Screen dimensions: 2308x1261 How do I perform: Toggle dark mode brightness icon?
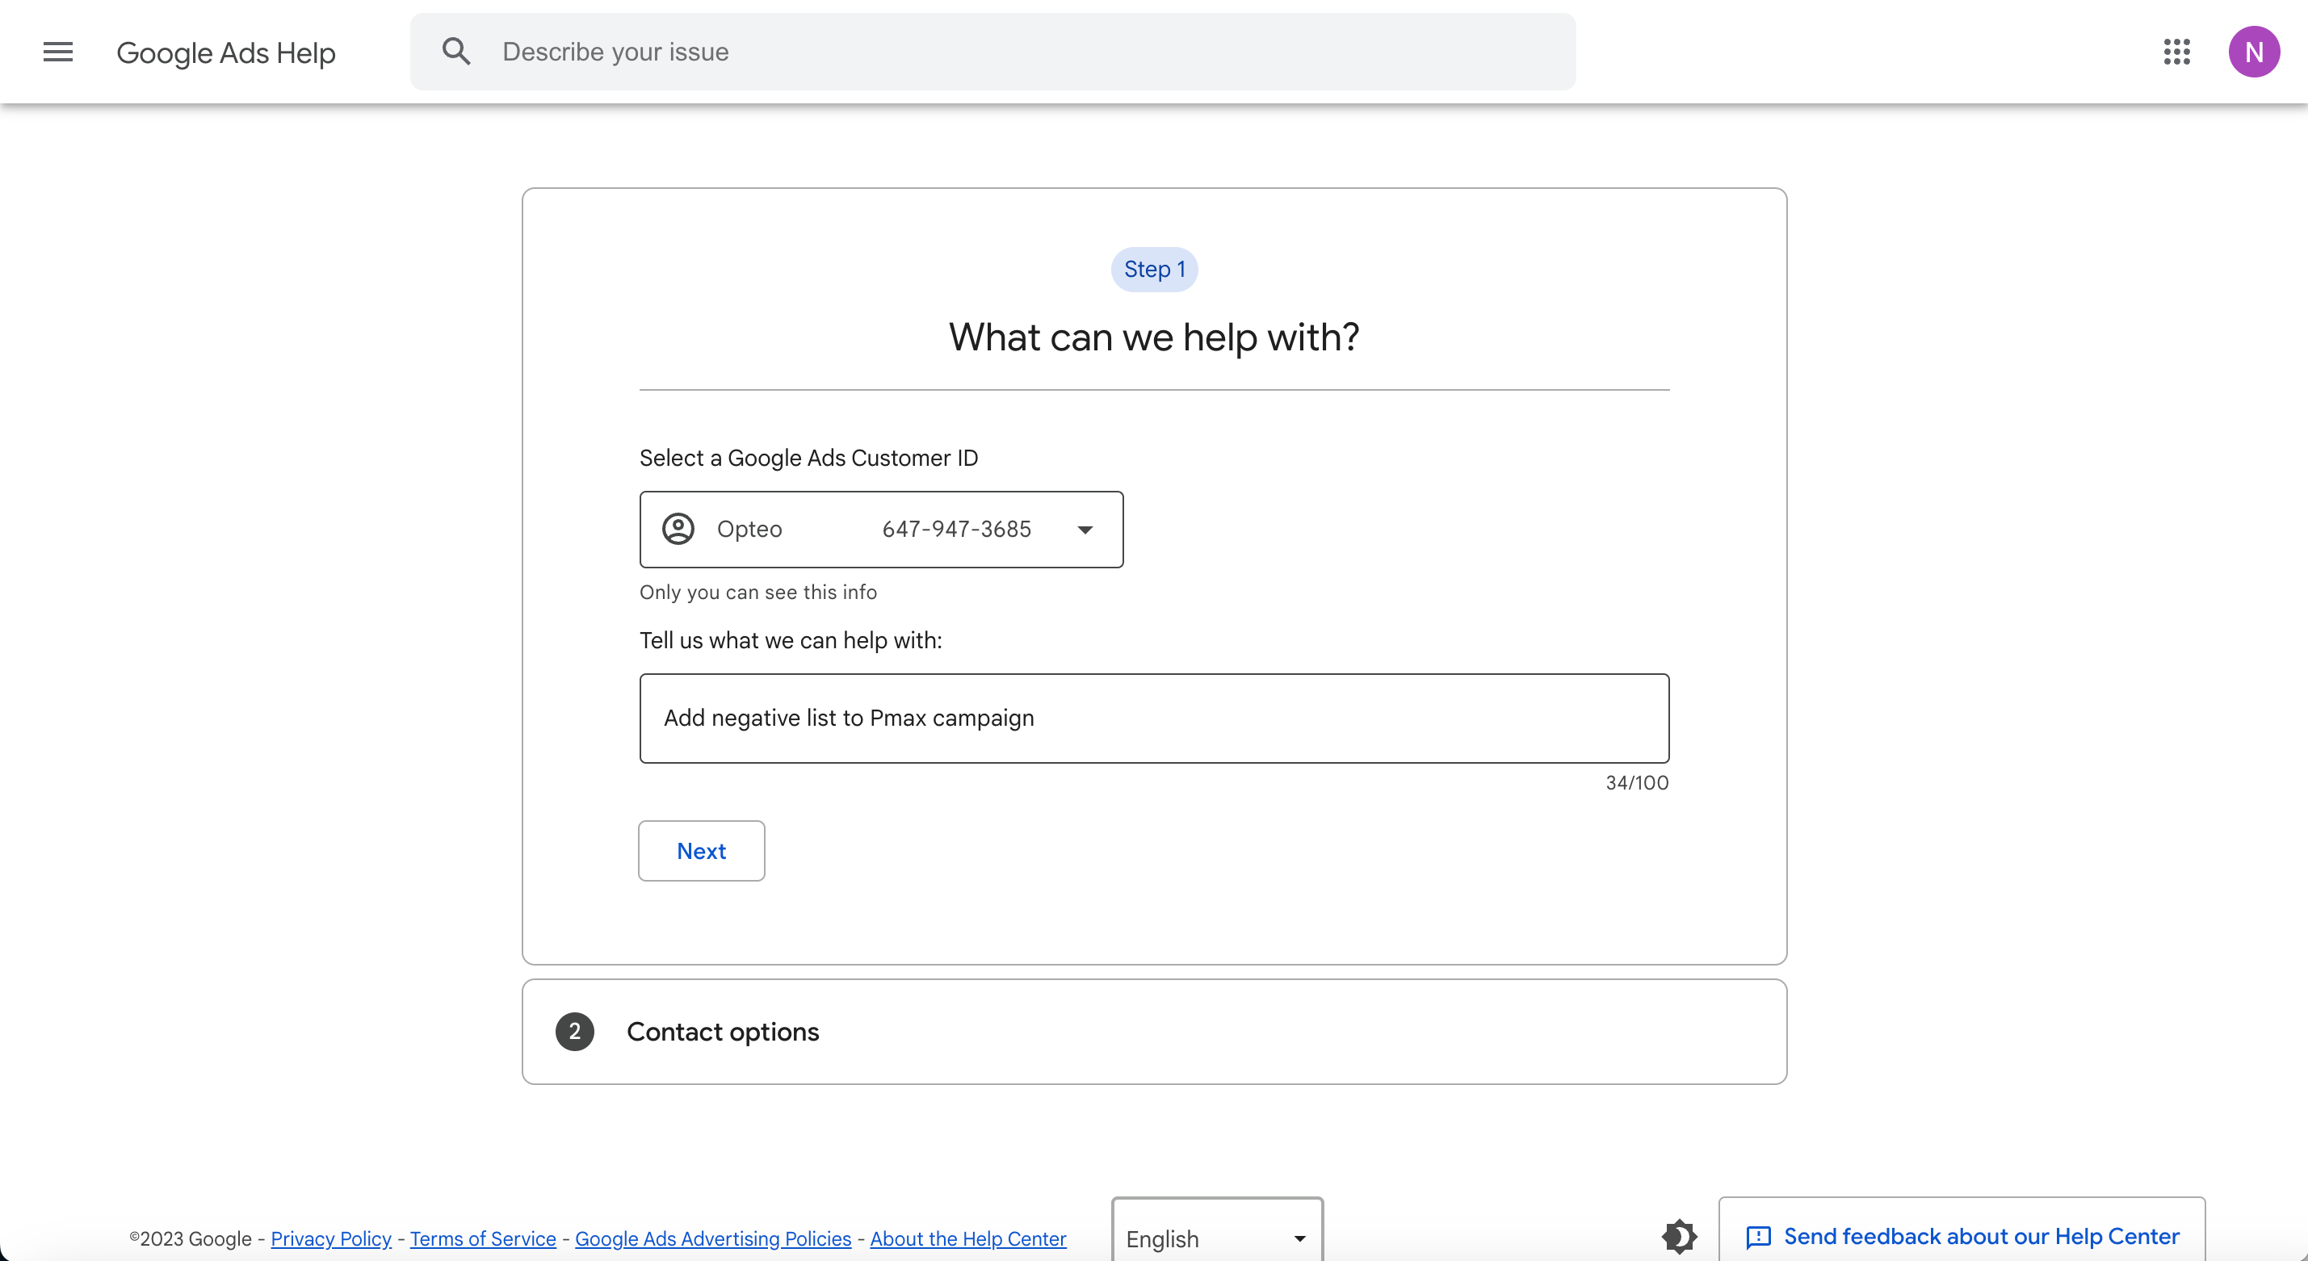pyautogui.click(x=1678, y=1237)
